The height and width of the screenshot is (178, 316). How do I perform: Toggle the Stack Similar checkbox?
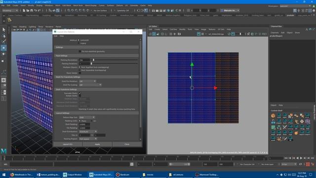[80, 73]
